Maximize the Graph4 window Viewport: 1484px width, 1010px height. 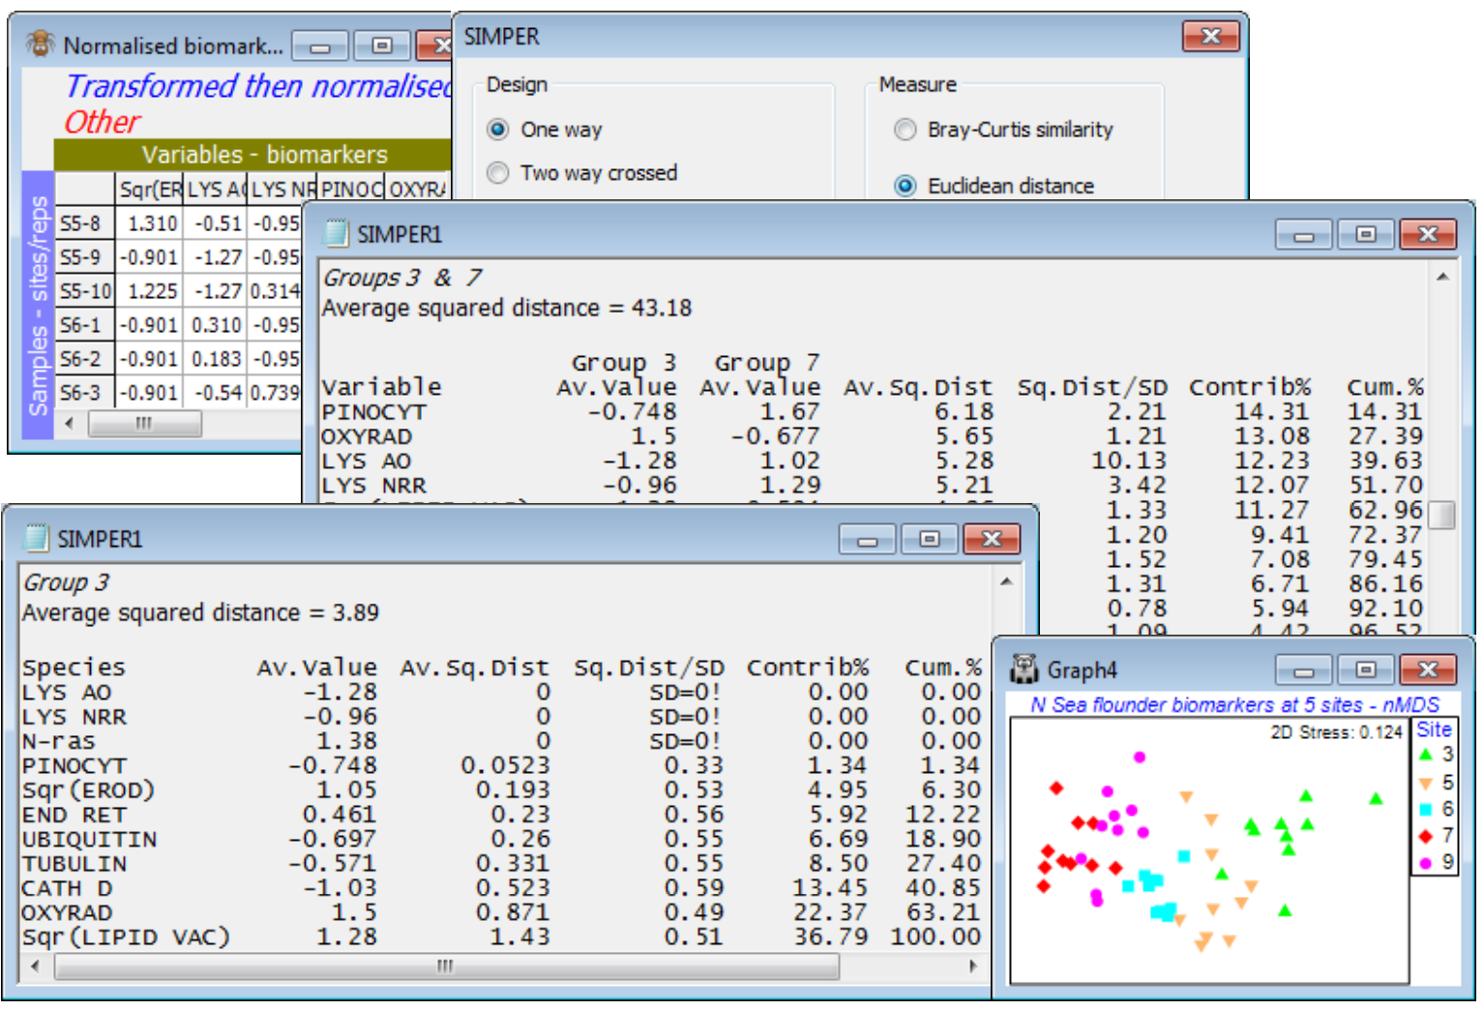pos(1365,669)
